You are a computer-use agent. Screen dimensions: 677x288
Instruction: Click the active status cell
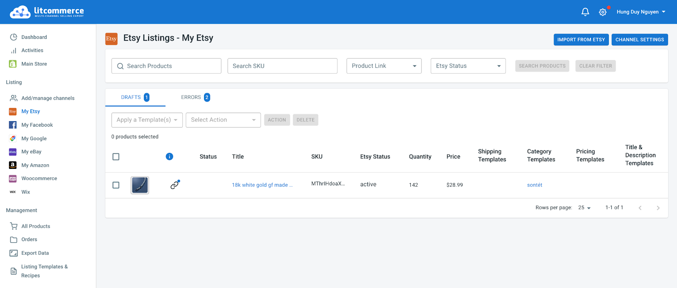point(368,185)
